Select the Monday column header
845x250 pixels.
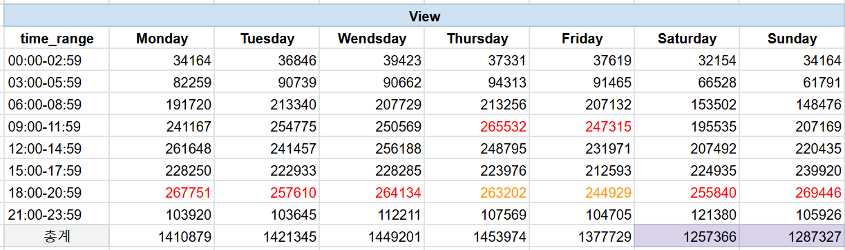pos(162,39)
